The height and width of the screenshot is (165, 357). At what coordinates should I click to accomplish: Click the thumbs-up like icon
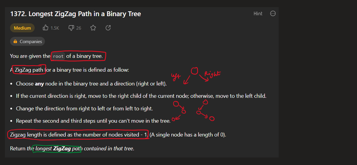click(x=46, y=28)
